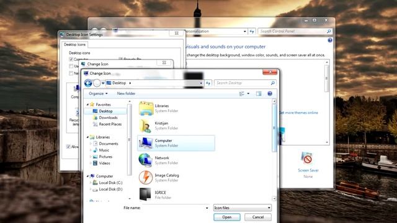Expand the address bar history dropdown

(x=201, y=83)
